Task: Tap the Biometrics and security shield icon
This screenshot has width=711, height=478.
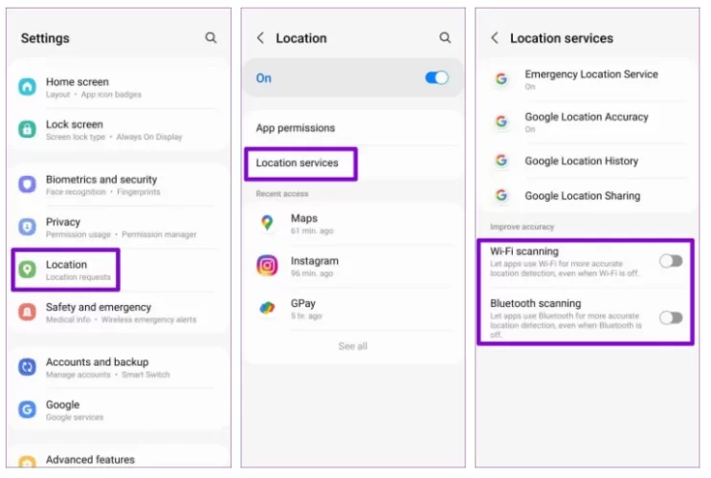Action: (x=28, y=185)
